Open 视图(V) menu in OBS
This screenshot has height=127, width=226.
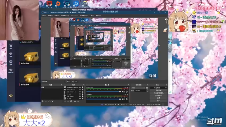(57, 16)
